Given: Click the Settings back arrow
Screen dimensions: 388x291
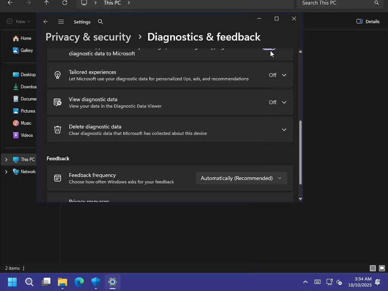Looking at the screenshot, I should [x=46, y=22].
